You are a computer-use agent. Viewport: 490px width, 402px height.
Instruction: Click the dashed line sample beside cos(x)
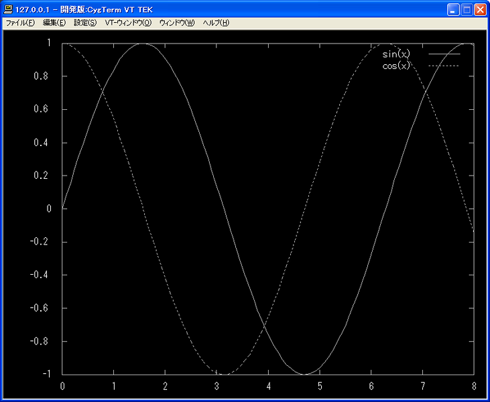[x=444, y=66]
